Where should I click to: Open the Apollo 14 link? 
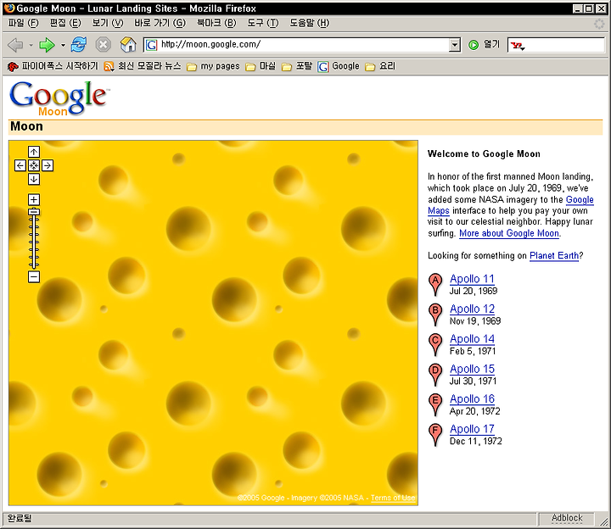pyautogui.click(x=472, y=339)
